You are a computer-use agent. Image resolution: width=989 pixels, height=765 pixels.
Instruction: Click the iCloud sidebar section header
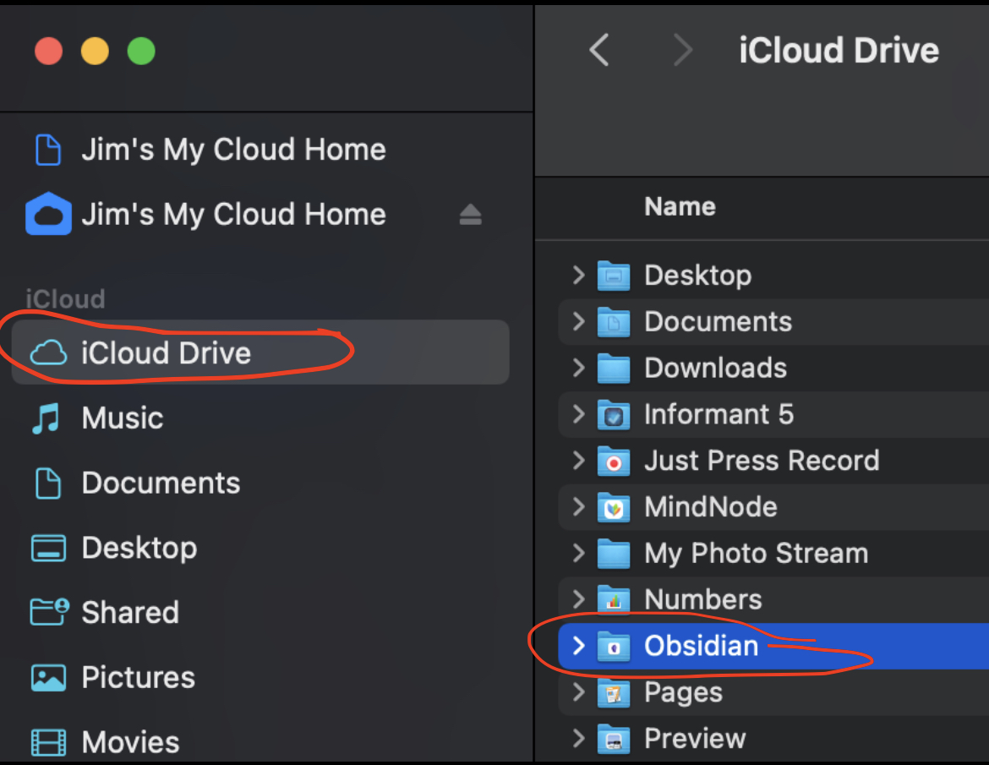click(65, 299)
